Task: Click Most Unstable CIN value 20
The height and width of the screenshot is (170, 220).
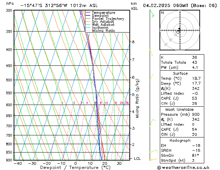Action: [x=194, y=134]
